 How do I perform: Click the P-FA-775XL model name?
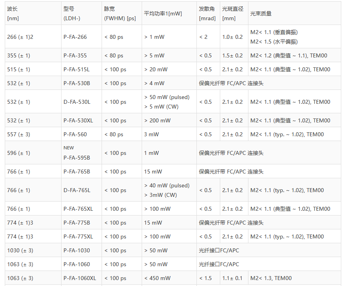pyautogui.click(x=78, y=236)
